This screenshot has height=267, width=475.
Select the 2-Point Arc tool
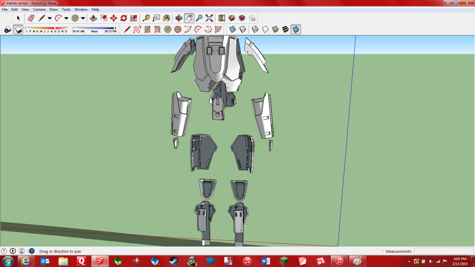[198, 29]
